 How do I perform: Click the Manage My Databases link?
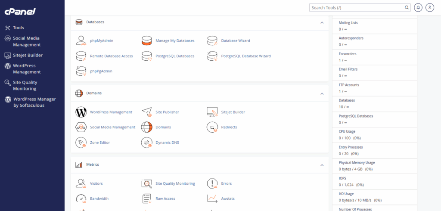[x=175, y=40]
